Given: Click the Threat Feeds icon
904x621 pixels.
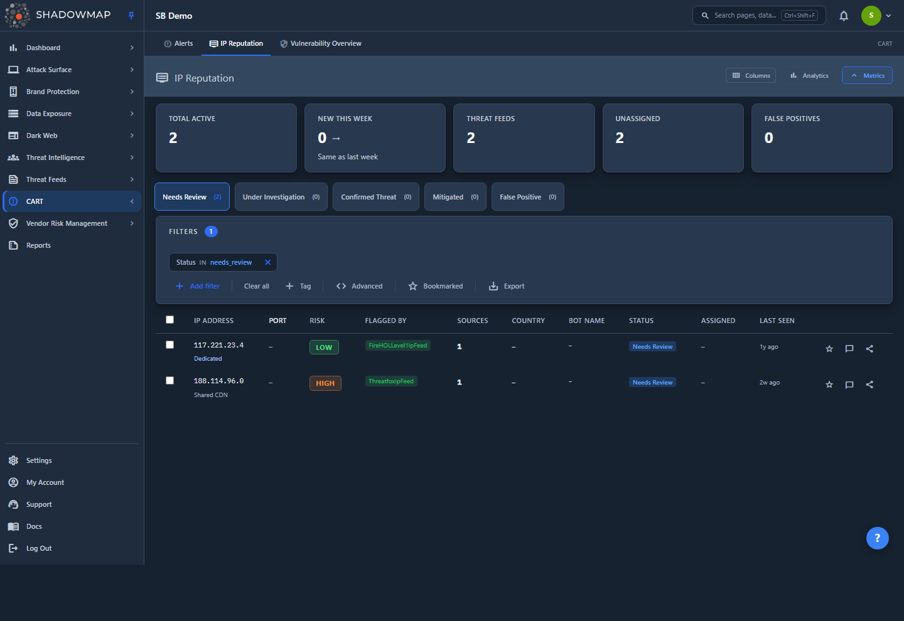Looking at the screenshot, I should click(x=13, y=179).
